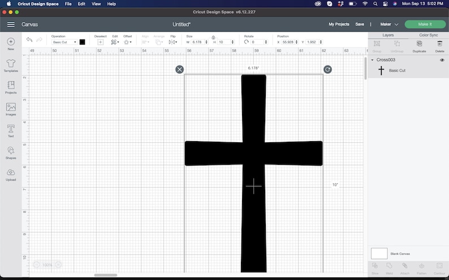Open the Apple menu
This screenshot has height=280, width=449.
(8, 4)
